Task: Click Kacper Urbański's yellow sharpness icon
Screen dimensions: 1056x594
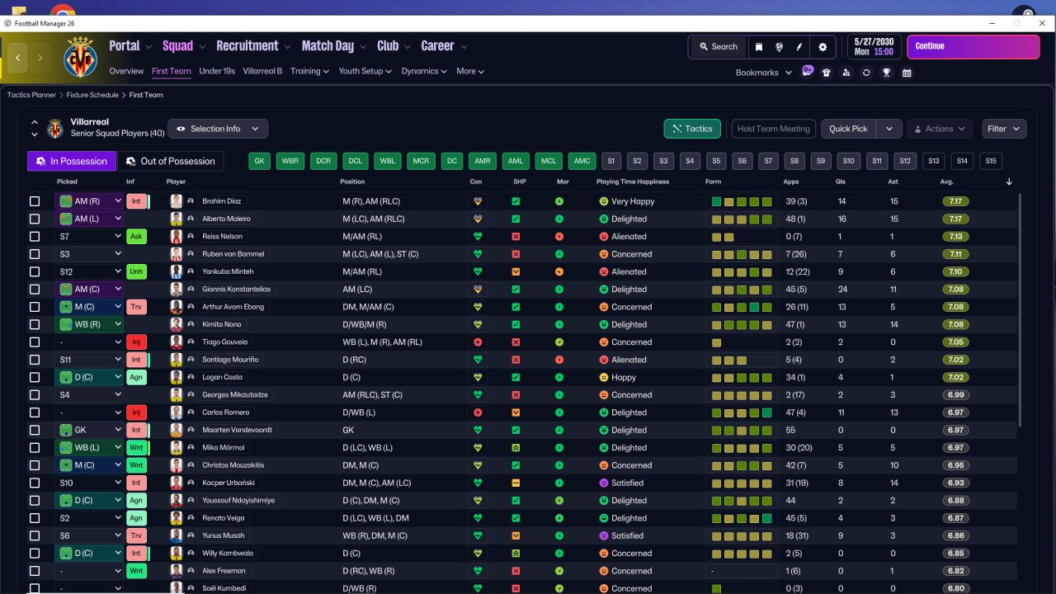Action: pos(516,483)
